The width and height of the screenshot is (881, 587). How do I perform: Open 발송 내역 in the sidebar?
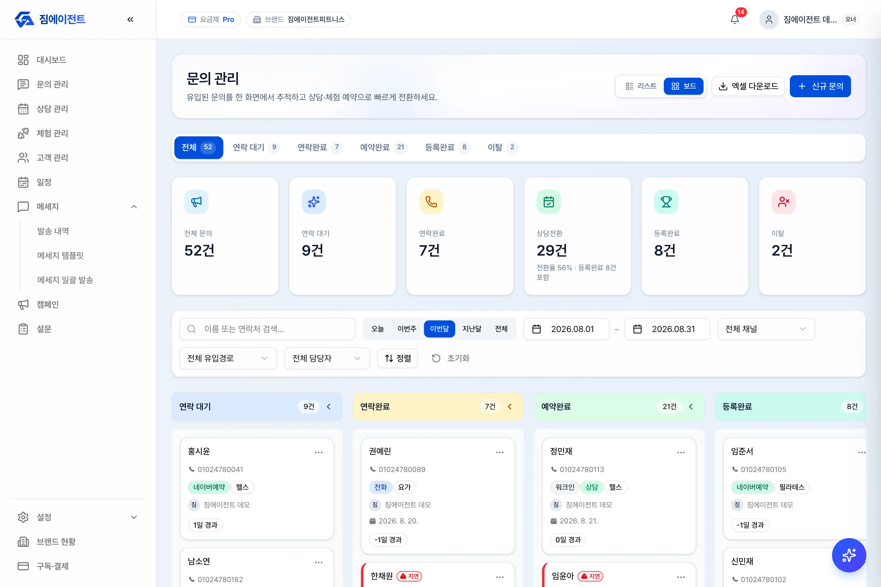click(53, 231)
